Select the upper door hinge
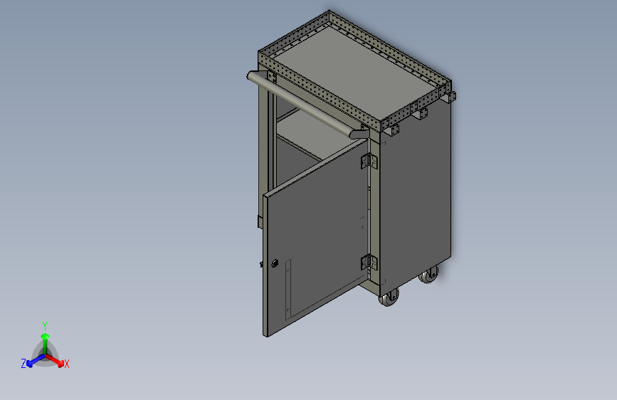This screenshot has width=617, height=400. [369, 161]
